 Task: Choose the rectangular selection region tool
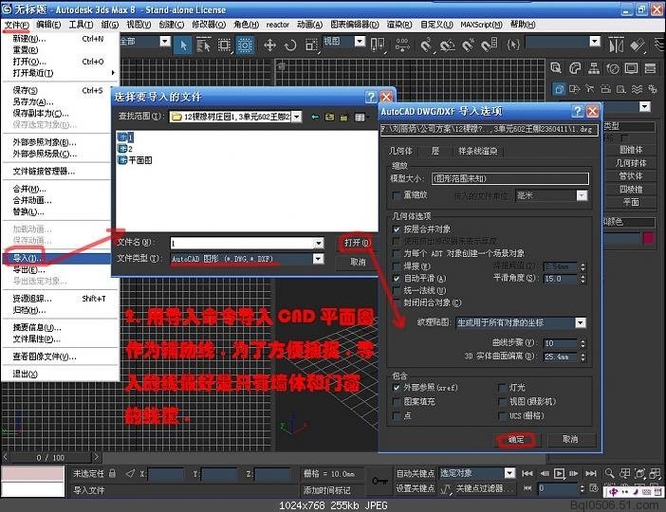[x=224, y=45]
